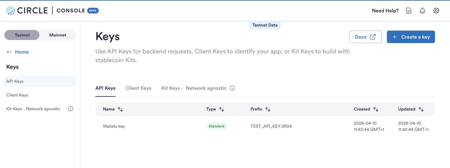The width and height of the screenshot is (450, 168).
Task: Switch environment to Mainnet
Action: tap(58, 35)
